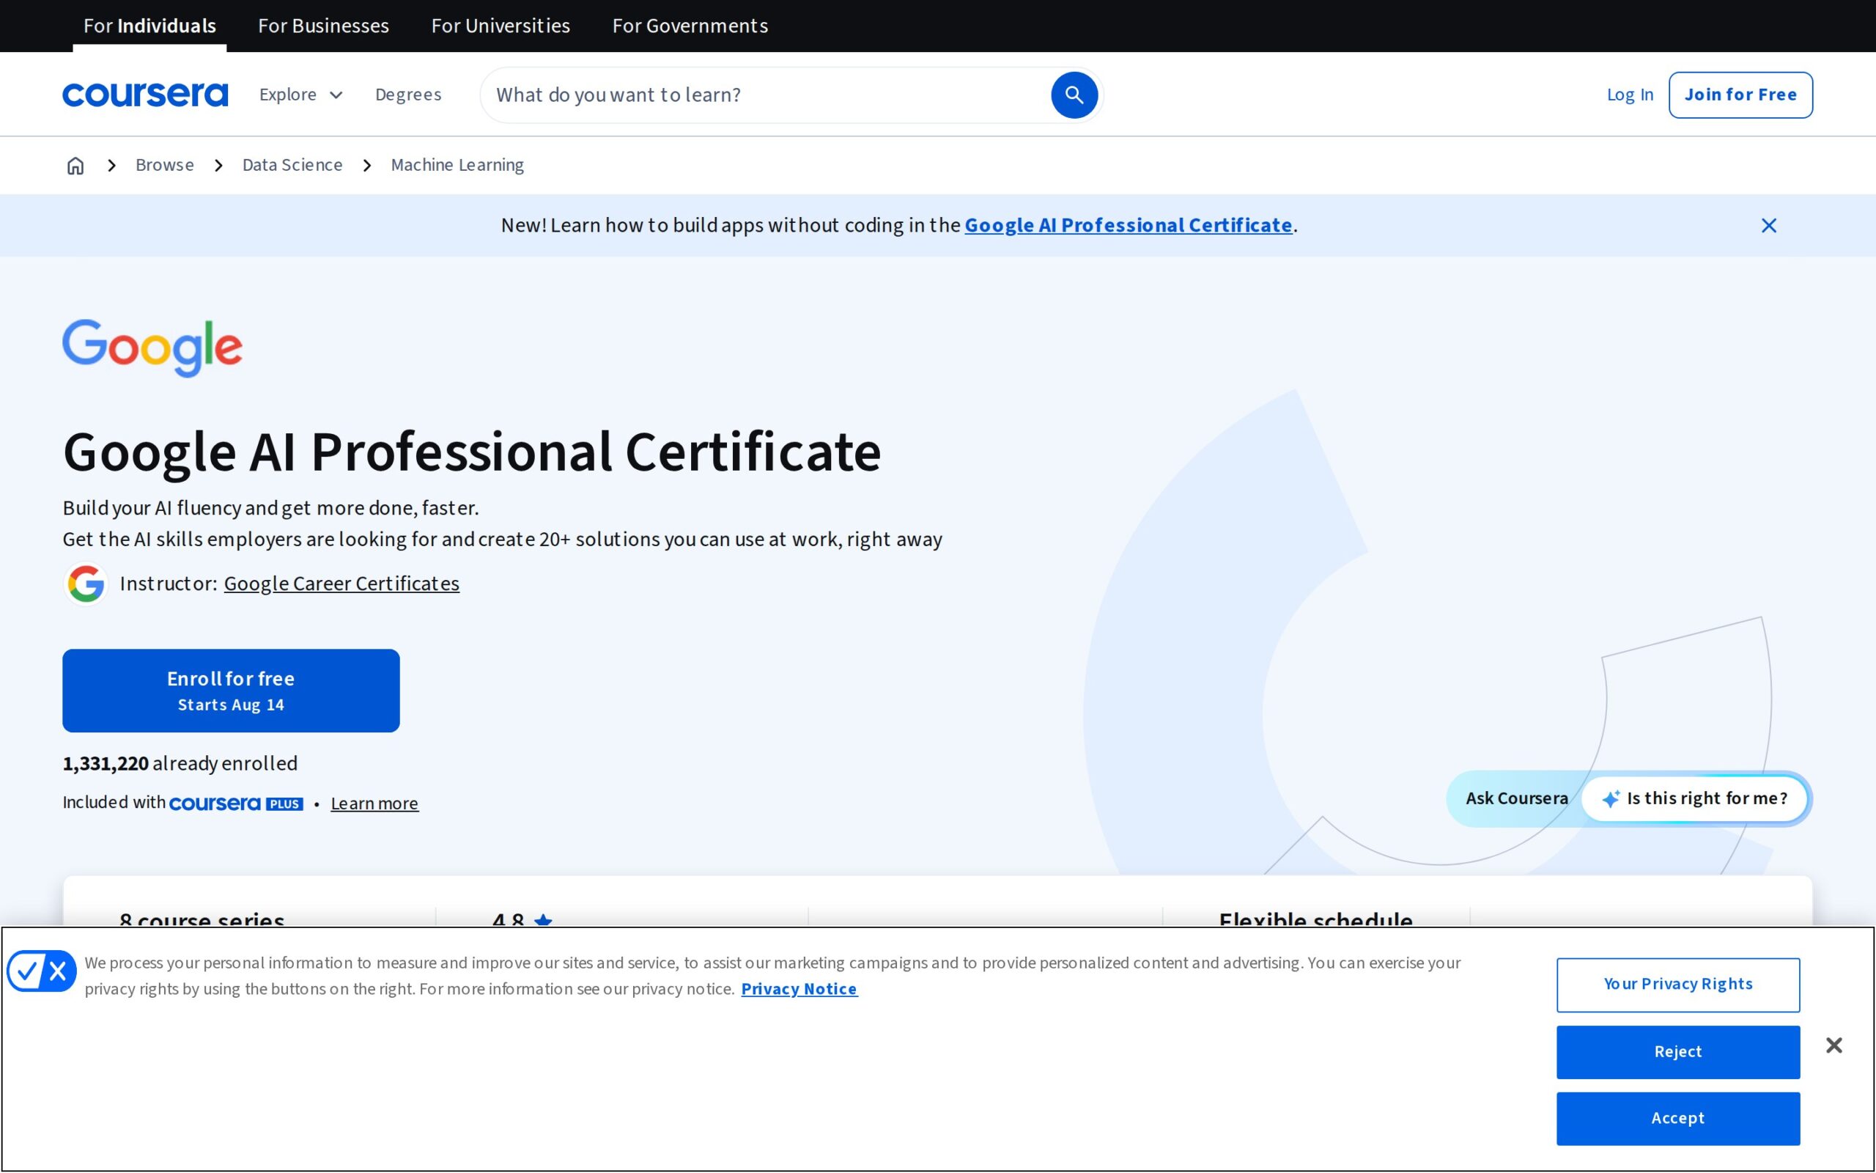1876x1173 pixels.
Task: Accept cookies with Accept button
Action: (1677, 1119)
